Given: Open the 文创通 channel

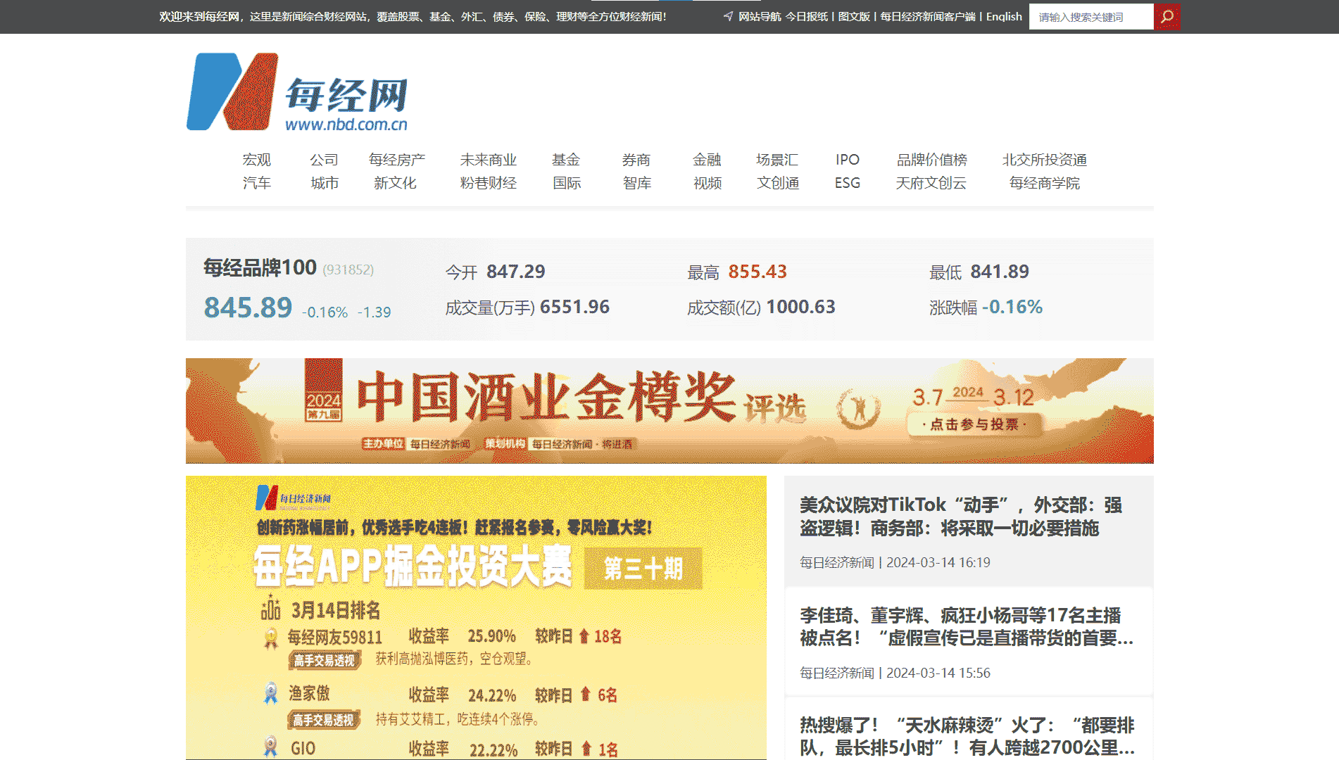Looking at the screenshot, I should (x=778, y=183).
